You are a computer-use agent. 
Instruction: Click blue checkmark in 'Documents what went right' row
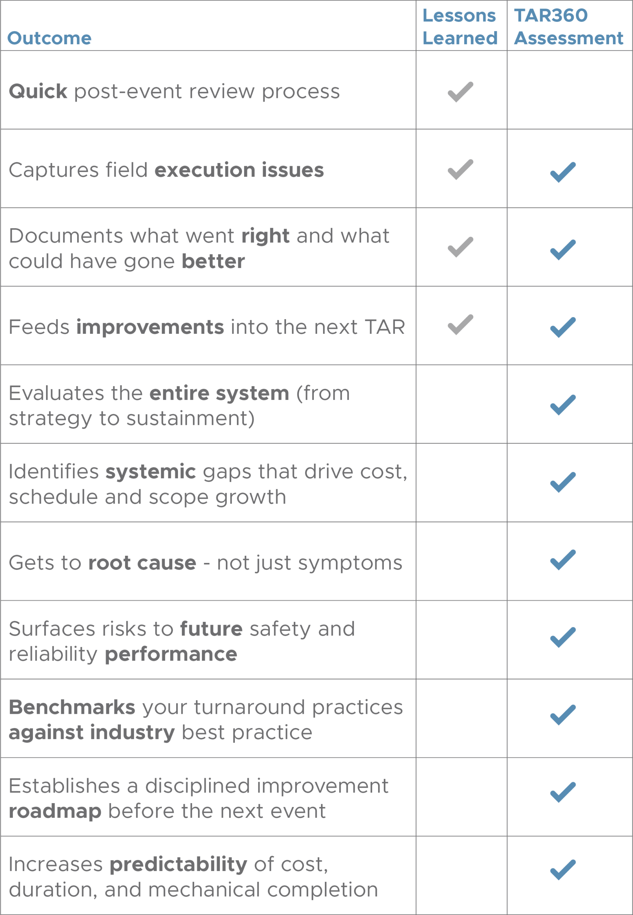coord(562,250)
